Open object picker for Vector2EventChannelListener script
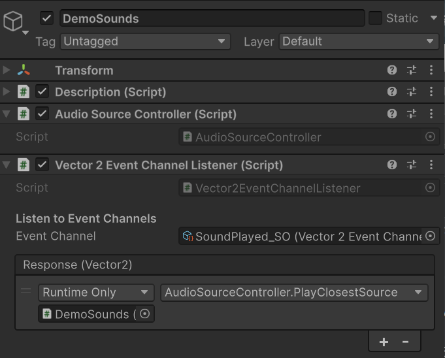 (430, 187)
